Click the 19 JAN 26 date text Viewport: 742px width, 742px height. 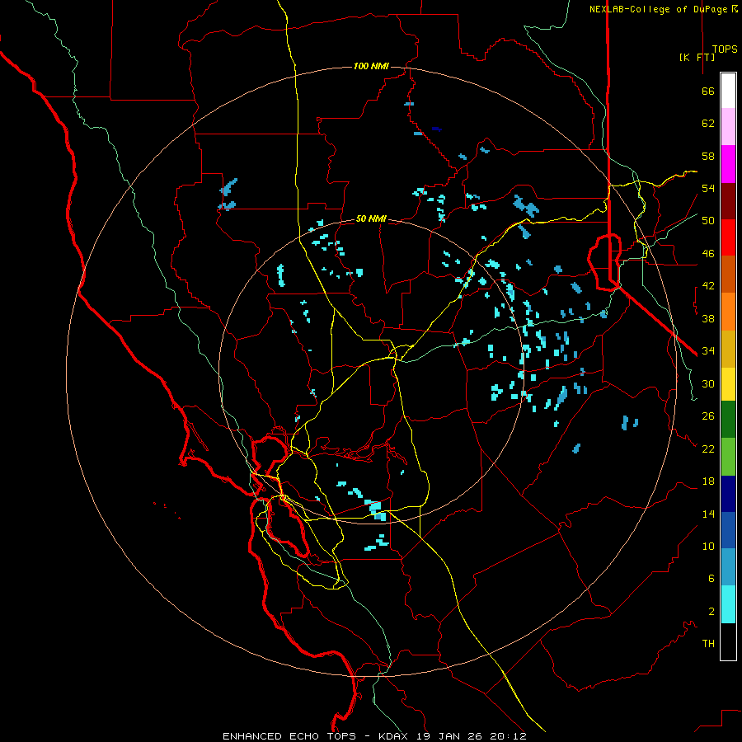(451, 736)
